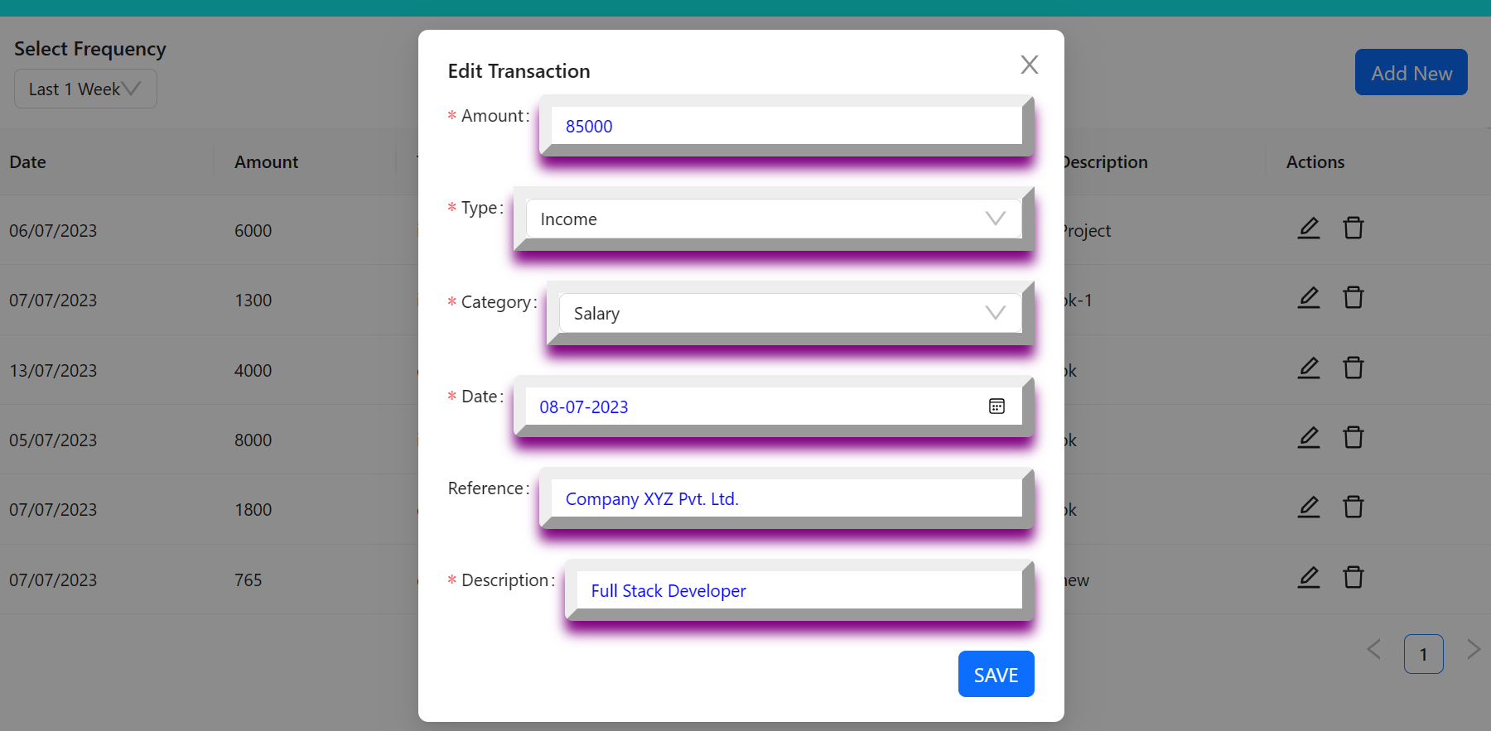Viewport: 1491px width, 731px height.
Task: Close the Edit Transaction dialog
Action: tap(1030, 65)
